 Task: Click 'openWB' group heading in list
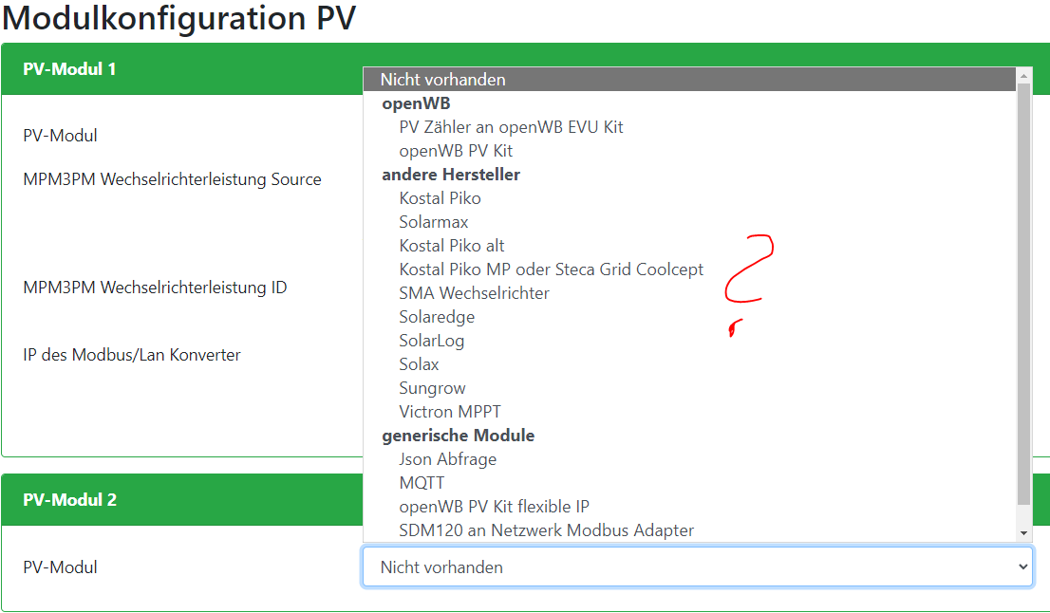(416, 103)
